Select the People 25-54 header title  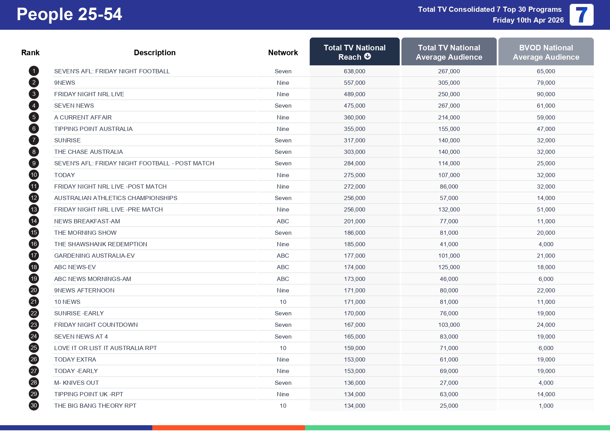(x=70, y=15)
